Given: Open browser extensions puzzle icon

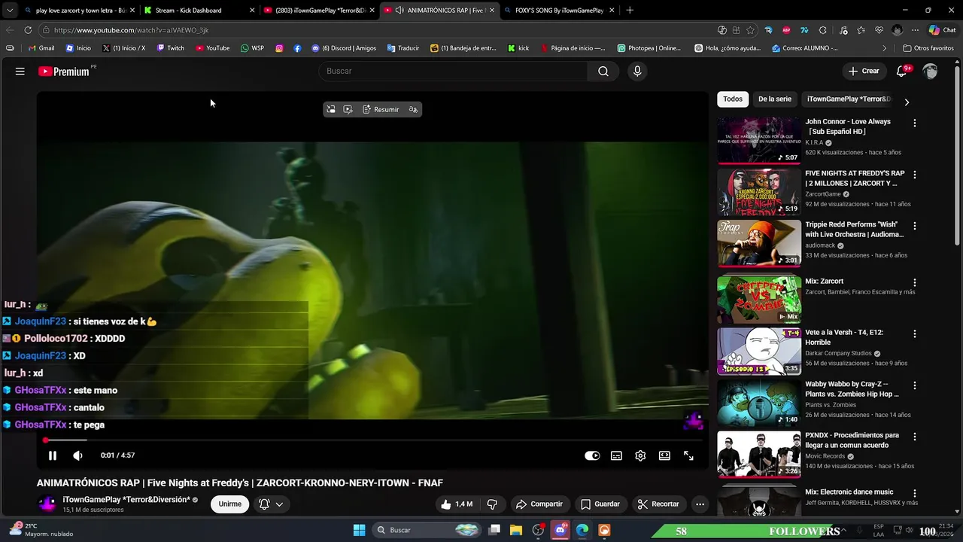Looking at the screenshot, I should tap(822, 30).
